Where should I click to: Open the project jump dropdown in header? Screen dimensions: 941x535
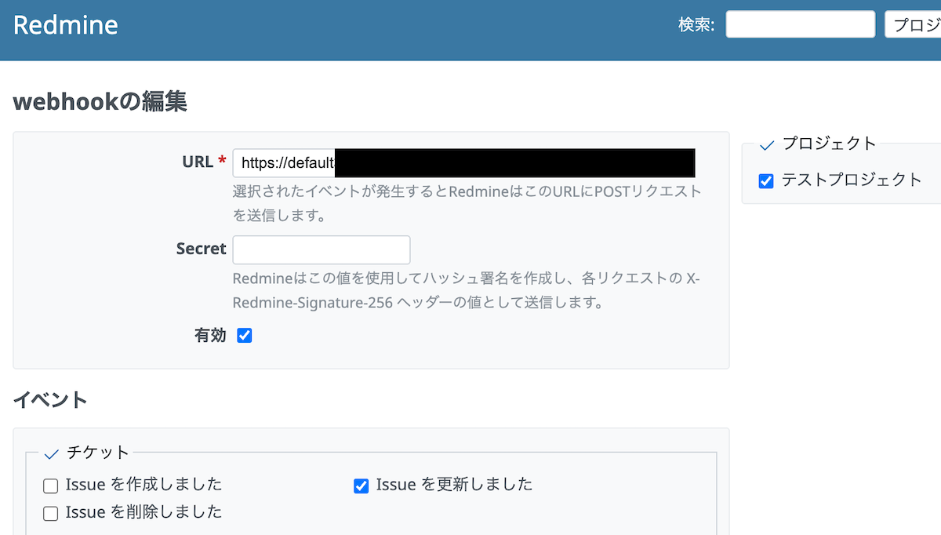click(913, 24)
